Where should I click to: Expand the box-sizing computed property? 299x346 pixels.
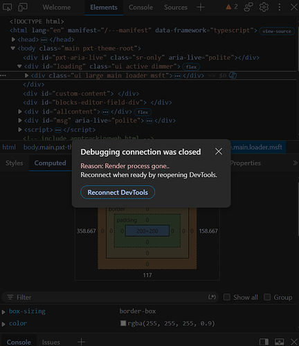pos(3,312)
